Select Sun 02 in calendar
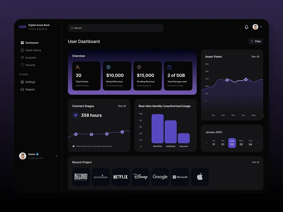This screenshot has height=212, width=283. pyautogui.click(x=232, y=143)
